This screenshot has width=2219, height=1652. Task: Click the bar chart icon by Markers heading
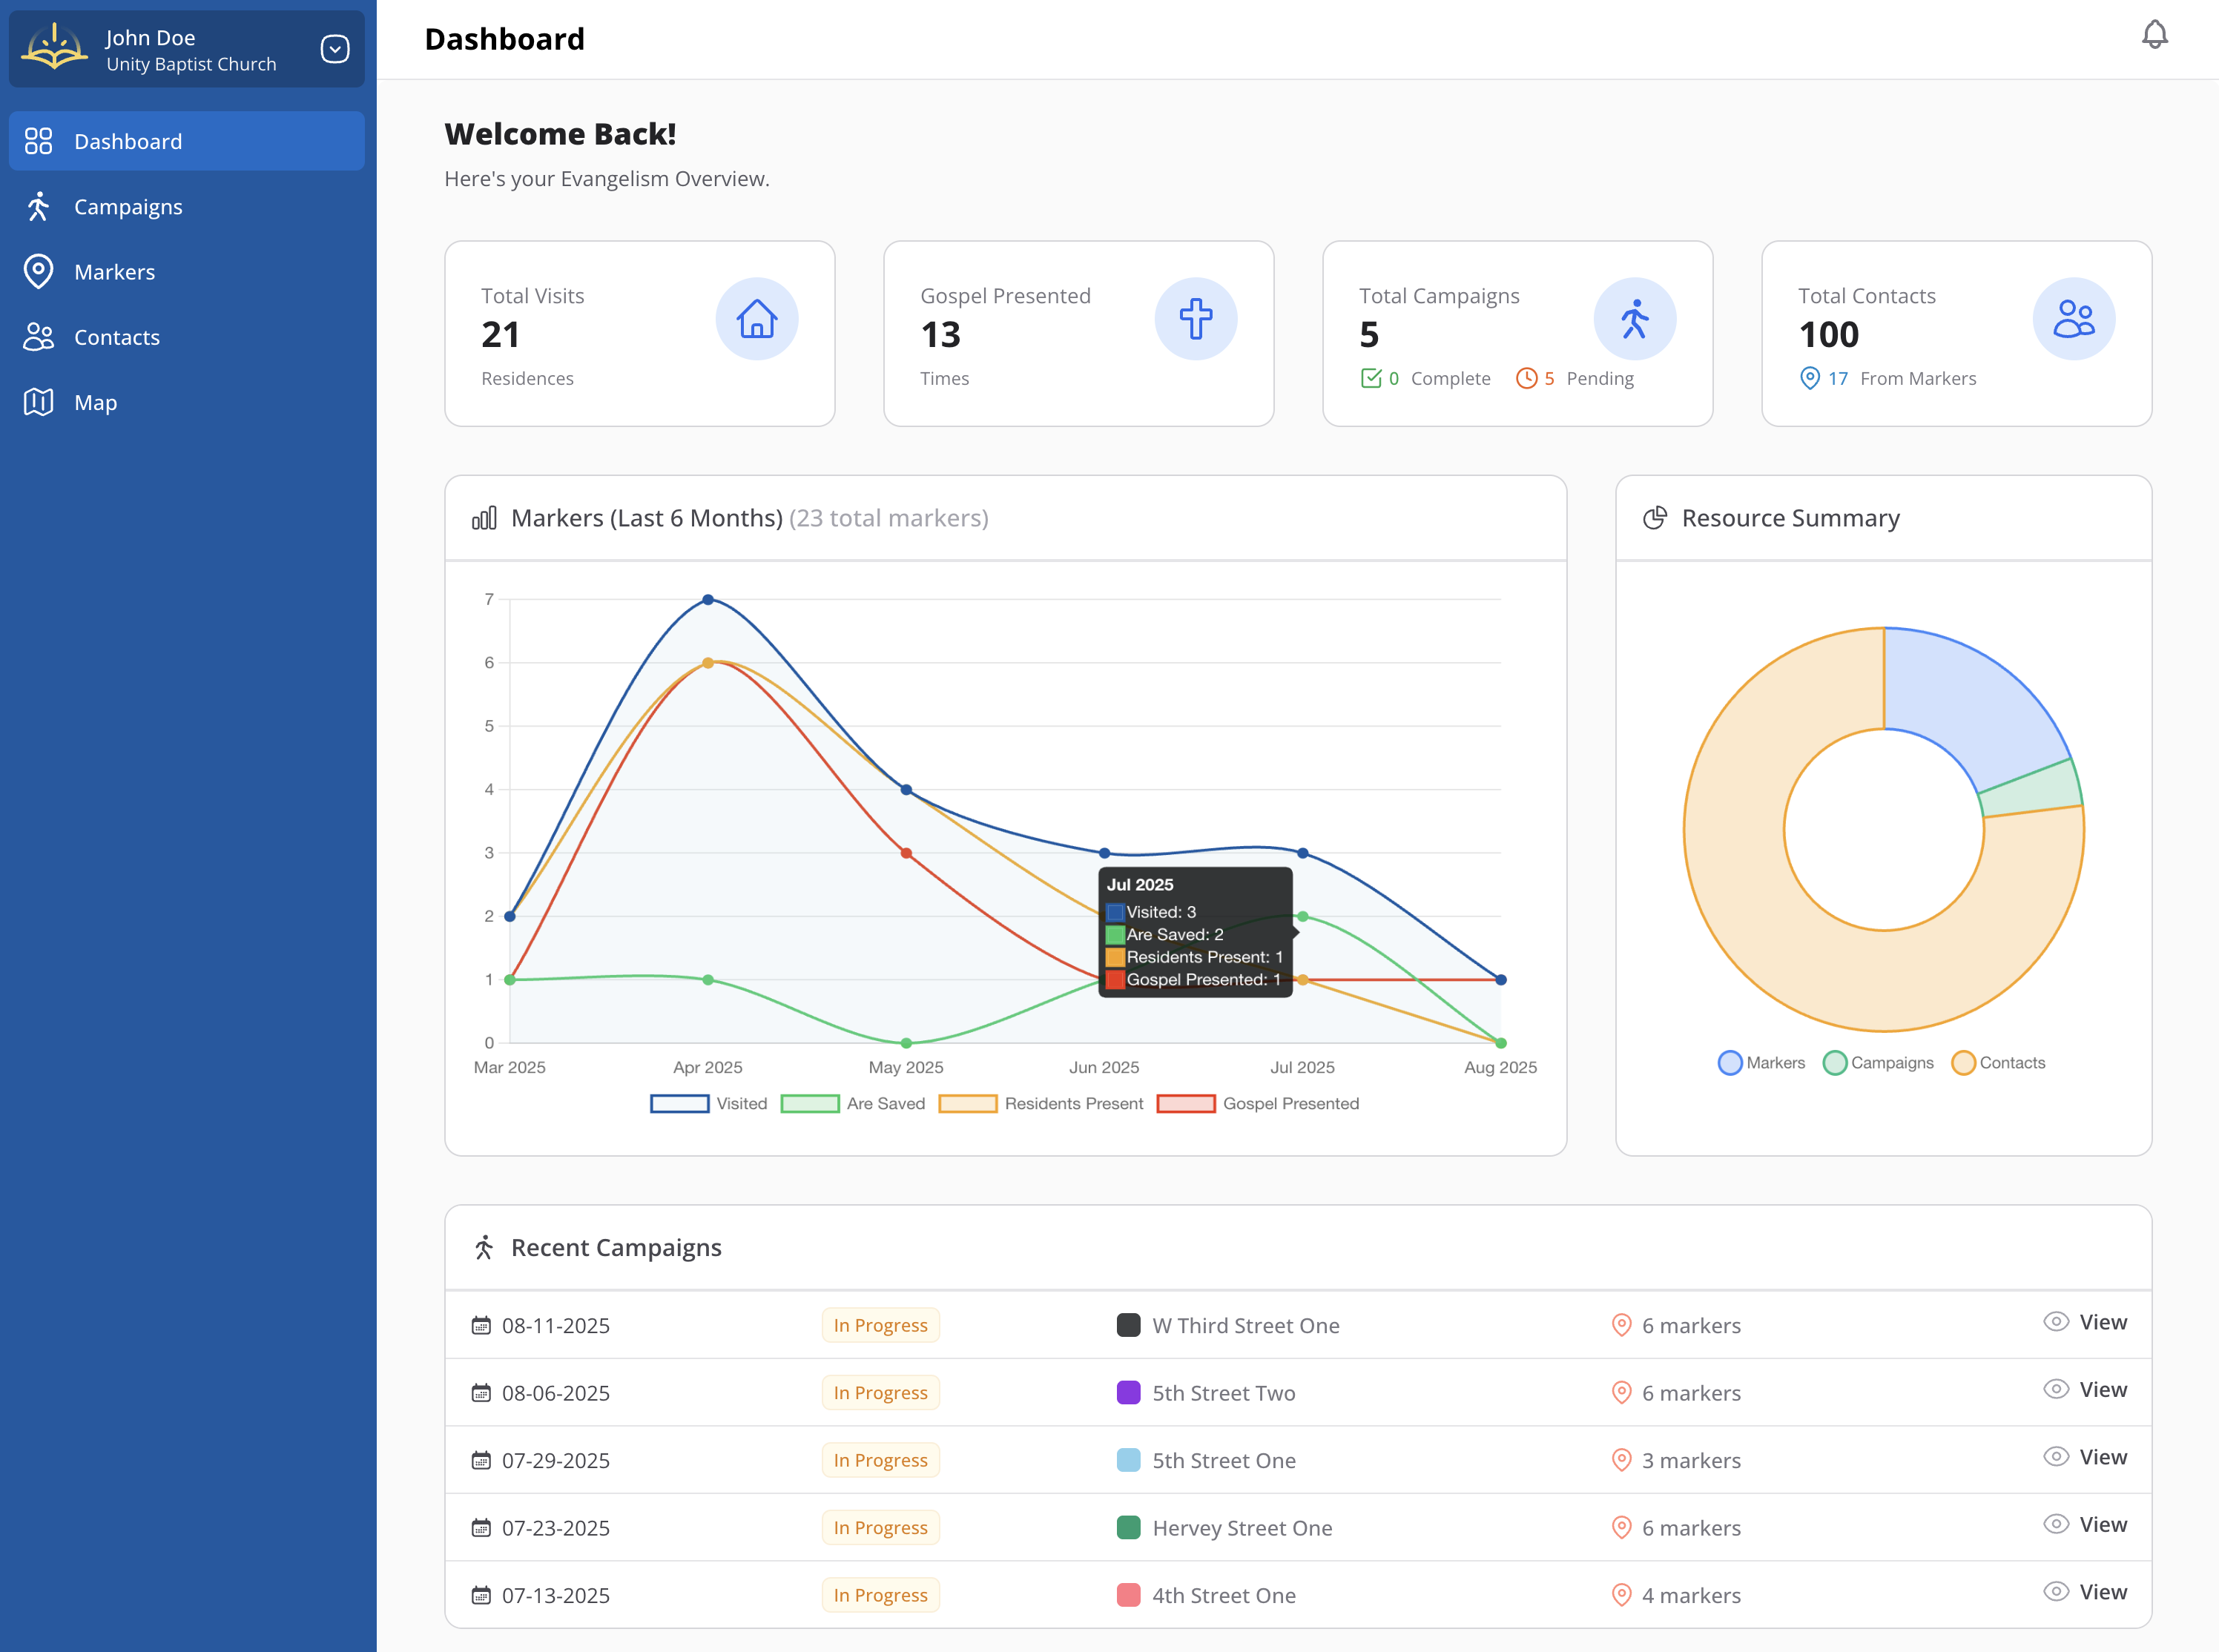click(x=484, y=518)
